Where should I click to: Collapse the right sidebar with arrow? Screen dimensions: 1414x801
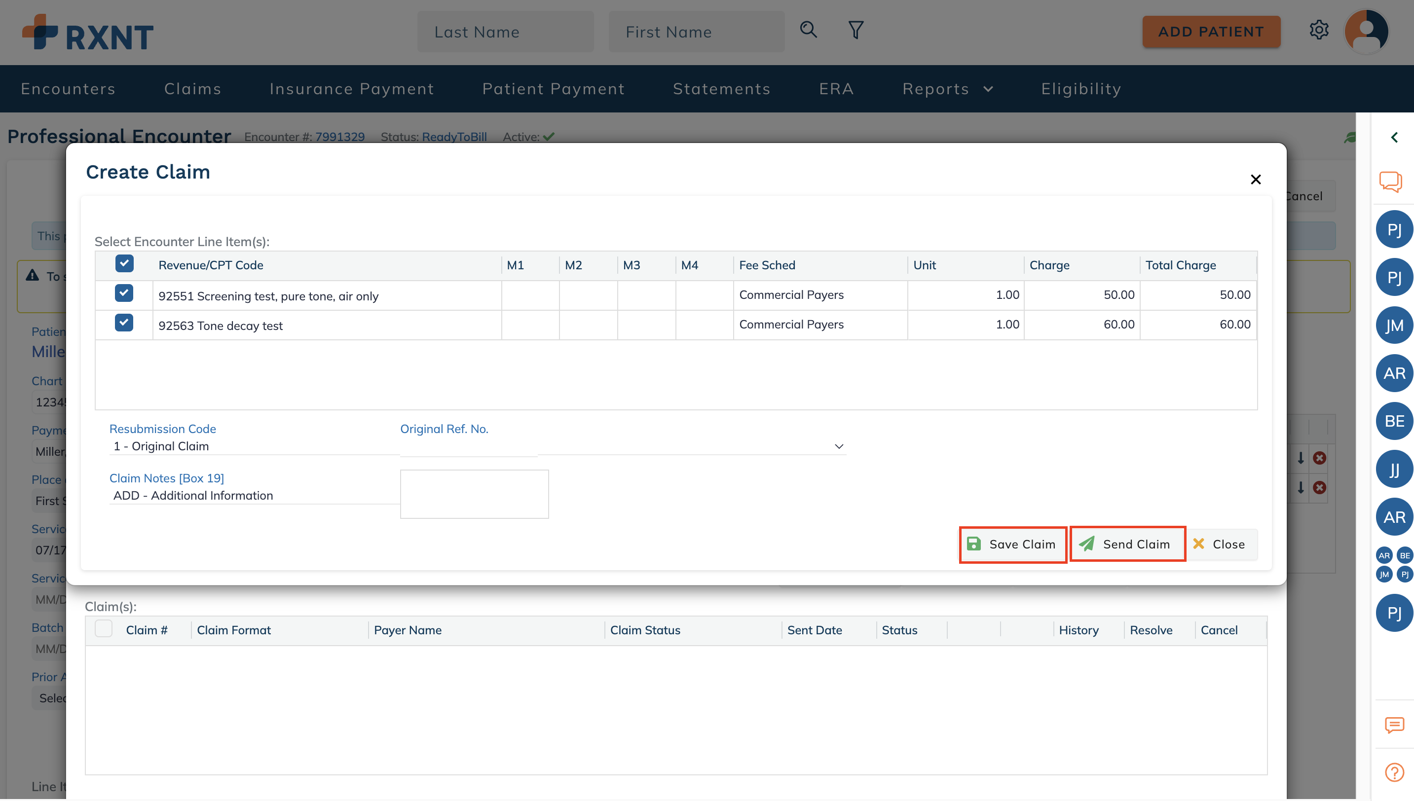[x=1394, y=137]
